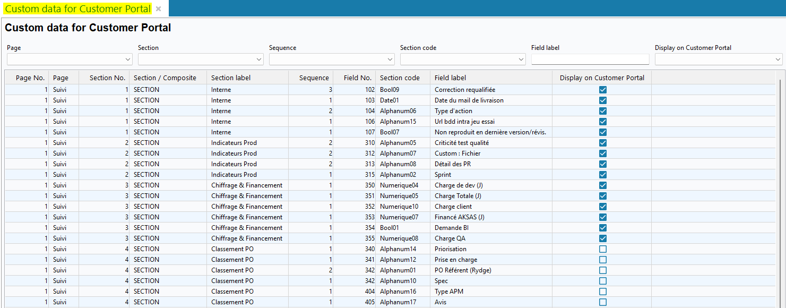Check the box for Type APM
This screenshot has height=308, width=786.
click(602, 292)
